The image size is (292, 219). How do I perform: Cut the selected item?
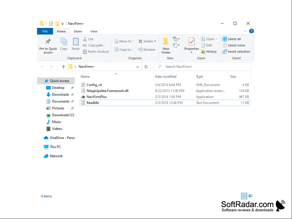click(88, 39)
